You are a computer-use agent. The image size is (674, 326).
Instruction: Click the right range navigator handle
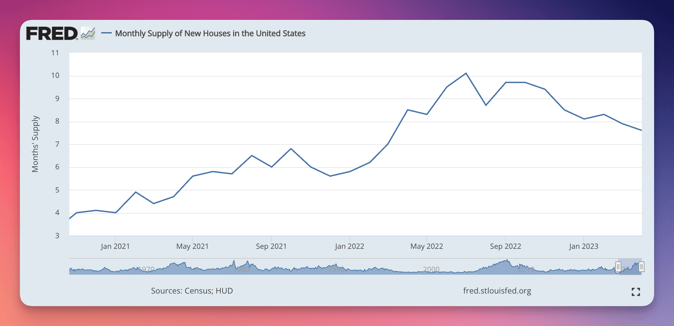[641, 267]
